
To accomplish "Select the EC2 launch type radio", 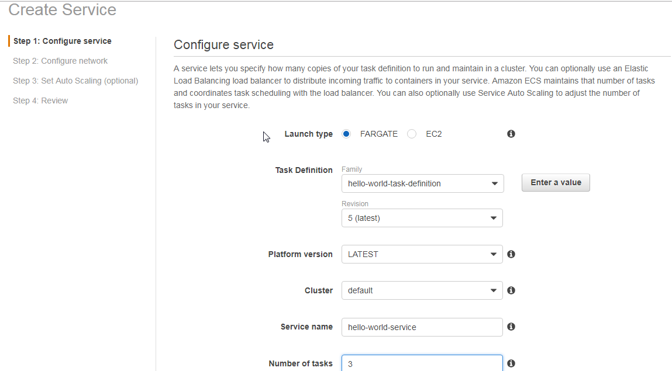I will pos(412,134).
